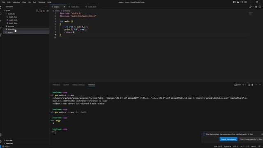This screenshot has width=263, height=148.
Task: Open the Terminal menu
Action: pyautogui.click(x=42, y=2)
